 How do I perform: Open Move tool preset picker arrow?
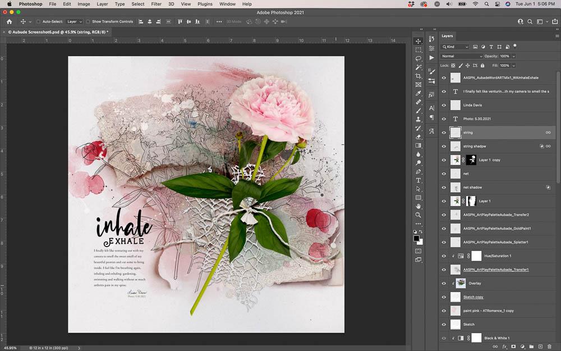pos(30,22)
